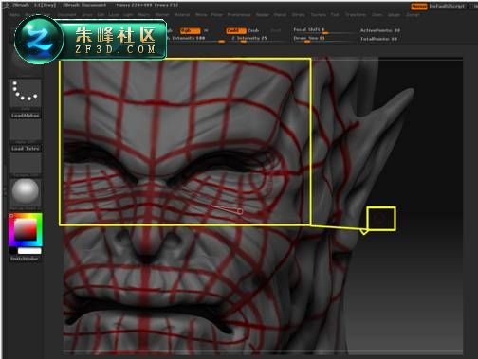The width and height of the screenshot is (478, 359).
Task: Open the Preferences menu
Action: pyautogui.click(x=239, y=15)
